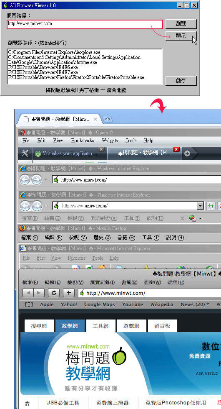Click the Opera wrench panel icon
Image resolution: width=221 pixels, height=409 pixels.
click(x=25, y=153)
